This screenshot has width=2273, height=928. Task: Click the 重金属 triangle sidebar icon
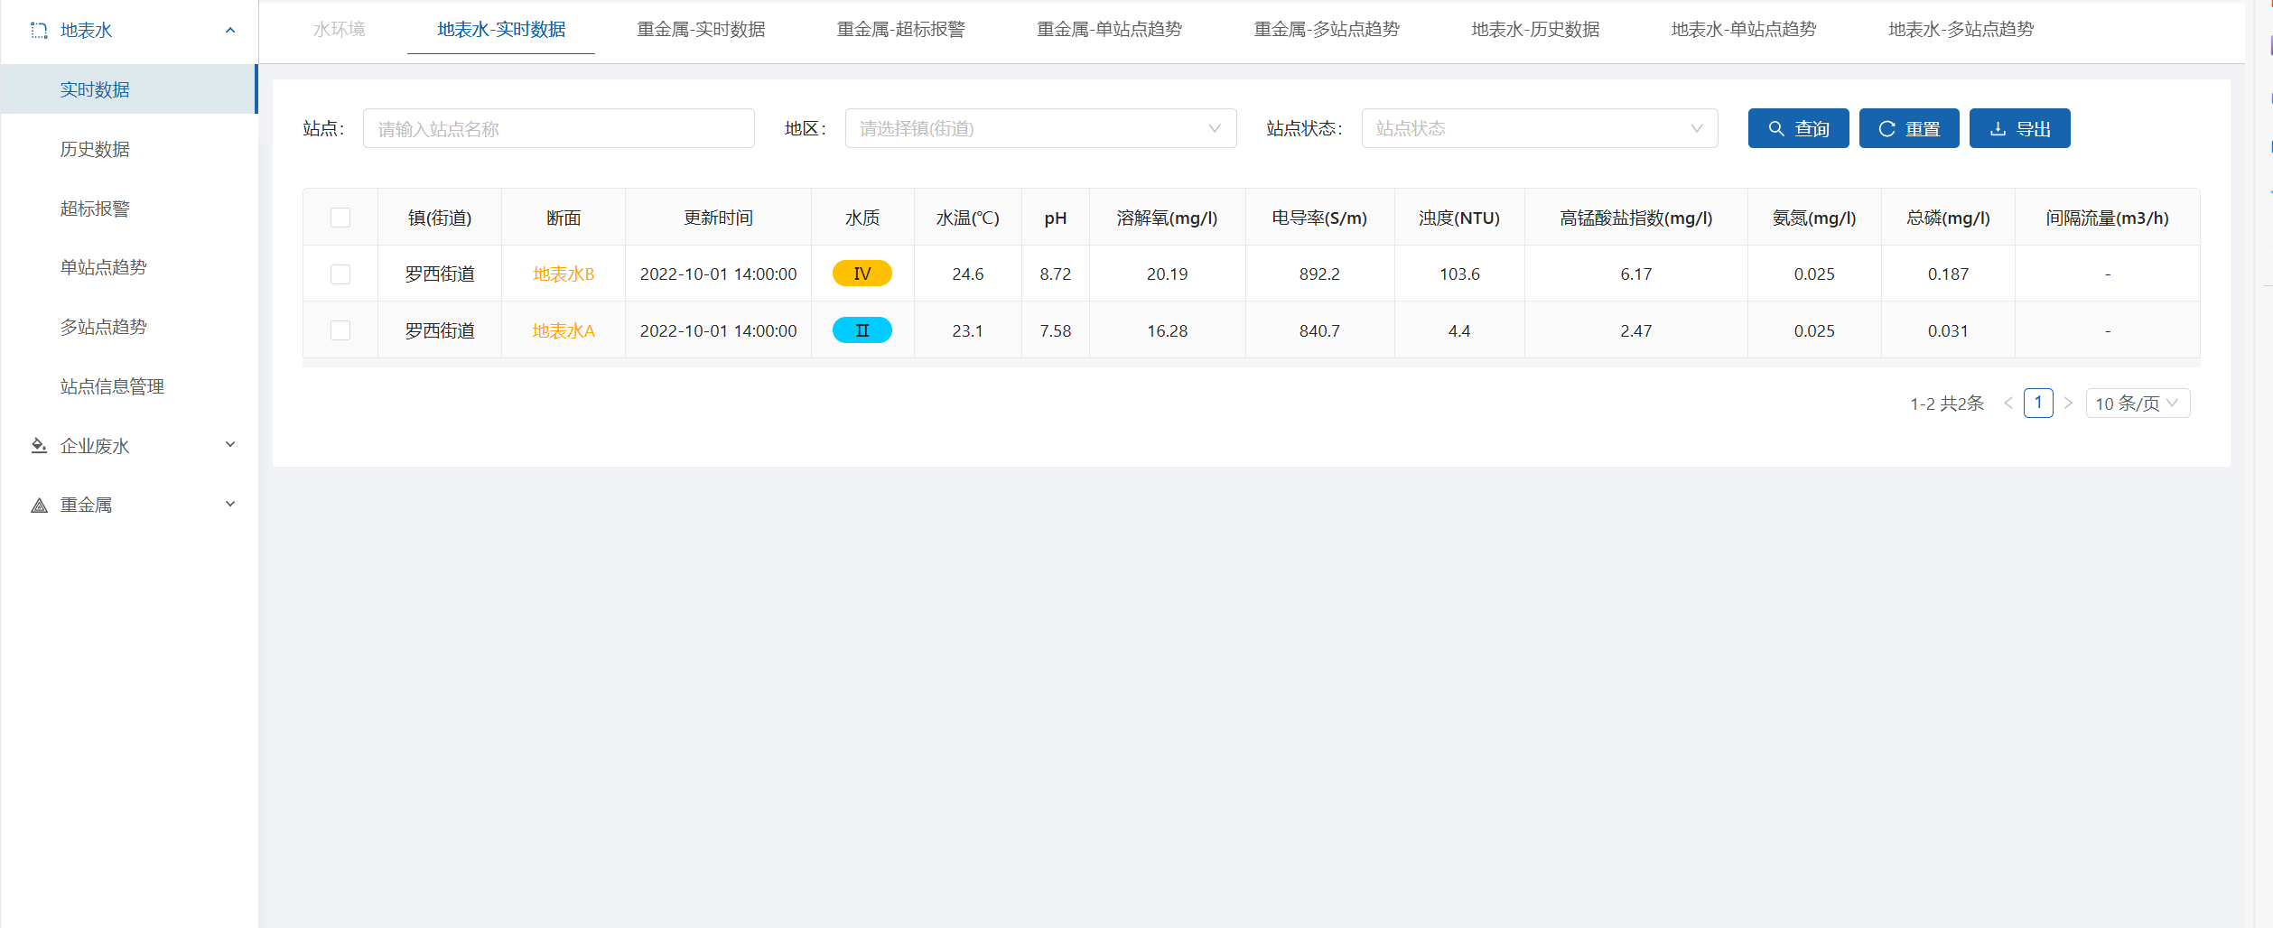39,505
